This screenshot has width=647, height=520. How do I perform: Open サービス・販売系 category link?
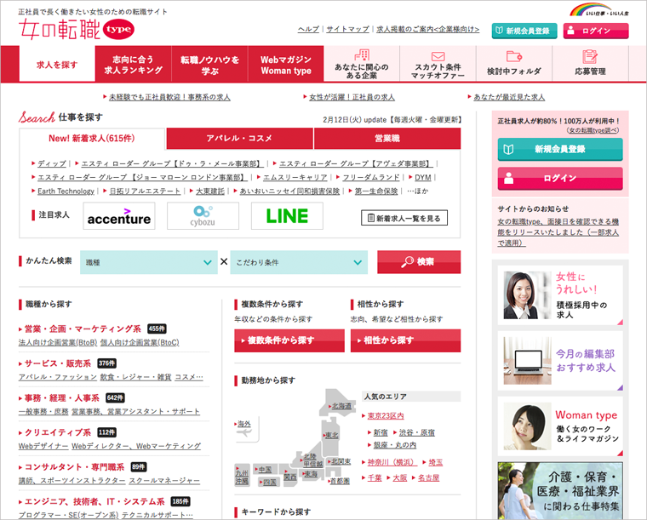(57, 363)
